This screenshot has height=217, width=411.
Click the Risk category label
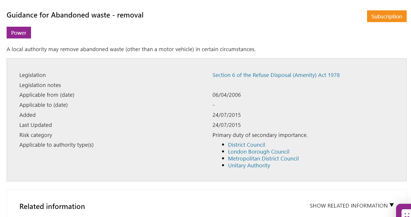(36, 135)
